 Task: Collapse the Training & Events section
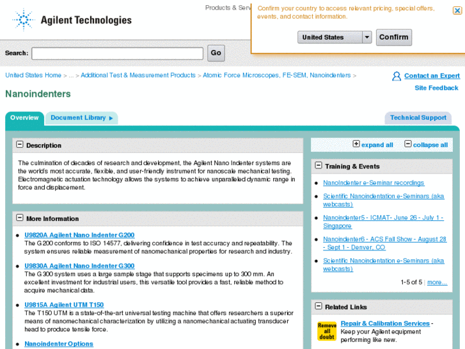click(319, 165)
